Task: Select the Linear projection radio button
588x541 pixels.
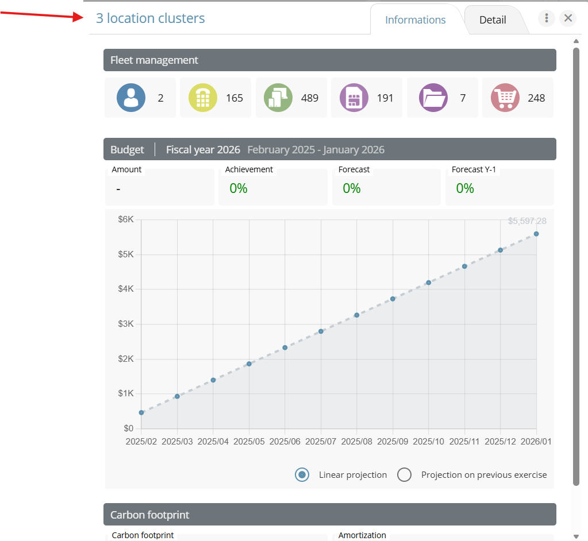Action: (302, 475)
